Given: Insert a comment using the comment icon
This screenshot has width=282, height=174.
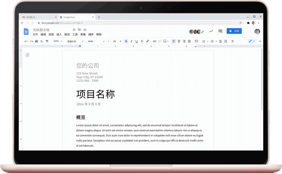Looking at the screenshot, I should pyautogui.click(x=160, y=41).
